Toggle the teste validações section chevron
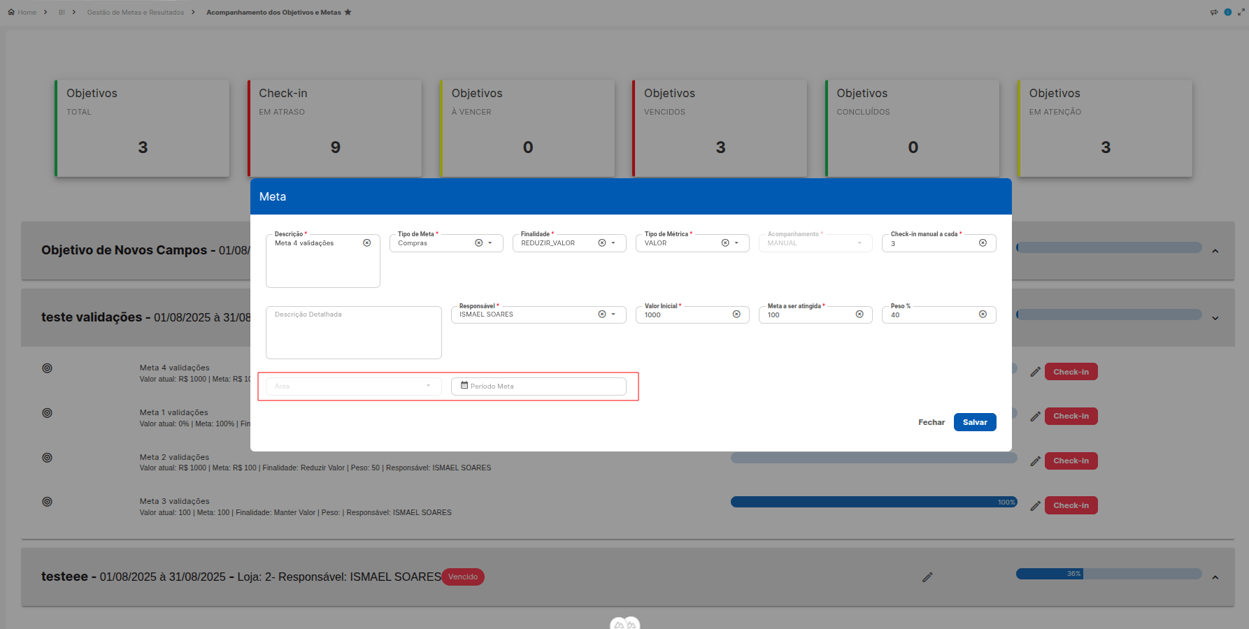 pyautogui.click(x=1215, y=318)
